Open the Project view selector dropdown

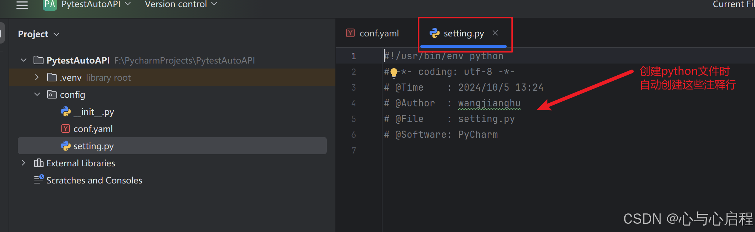(39, 34)
